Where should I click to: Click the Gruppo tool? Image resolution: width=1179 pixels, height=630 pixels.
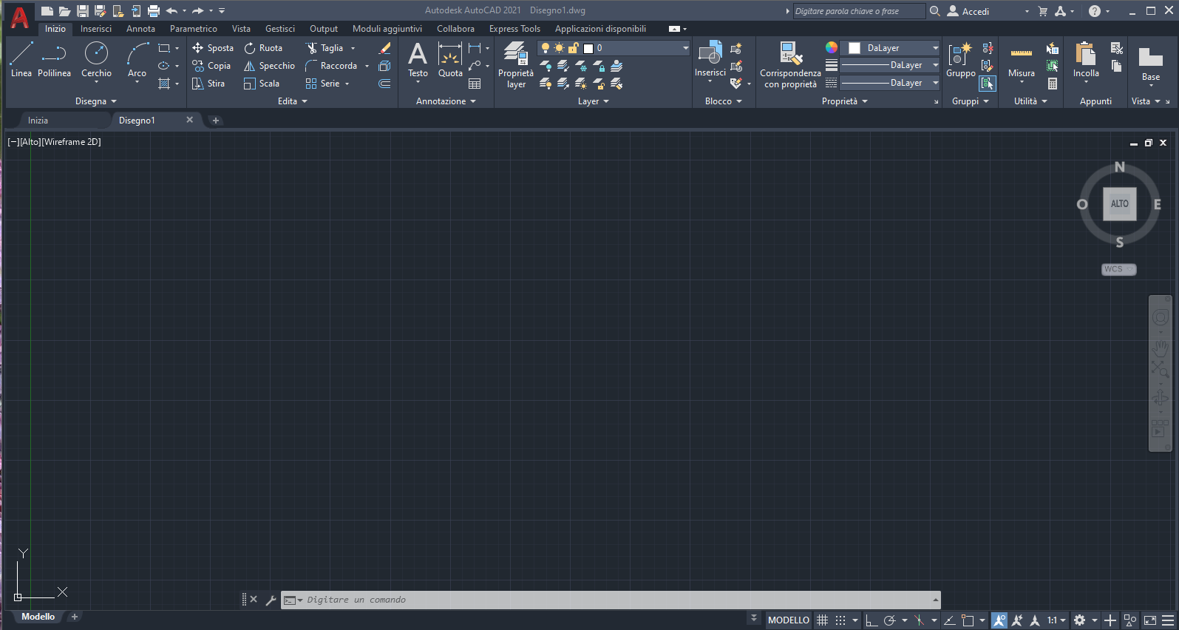(960, 60)
